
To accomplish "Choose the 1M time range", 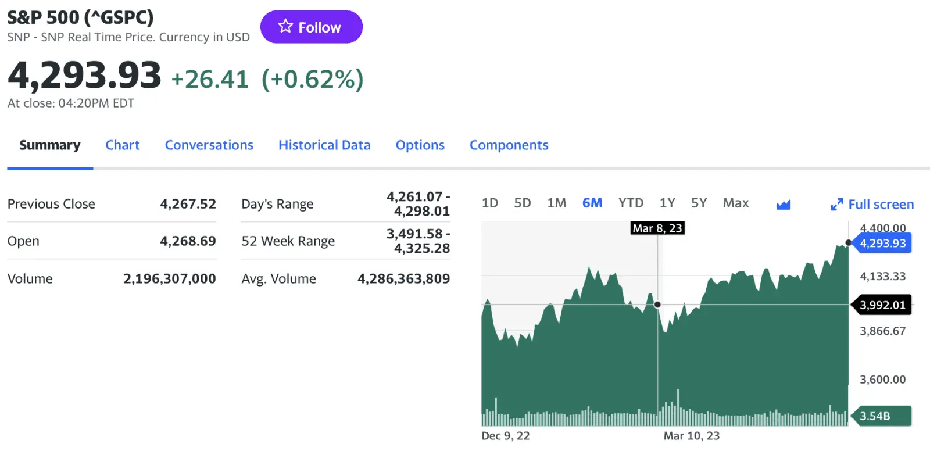I will click(556, 203).
